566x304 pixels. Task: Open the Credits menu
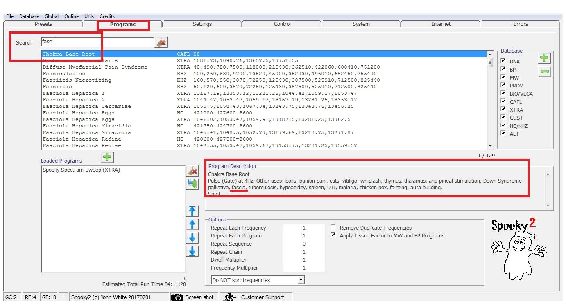coord(107,16)
